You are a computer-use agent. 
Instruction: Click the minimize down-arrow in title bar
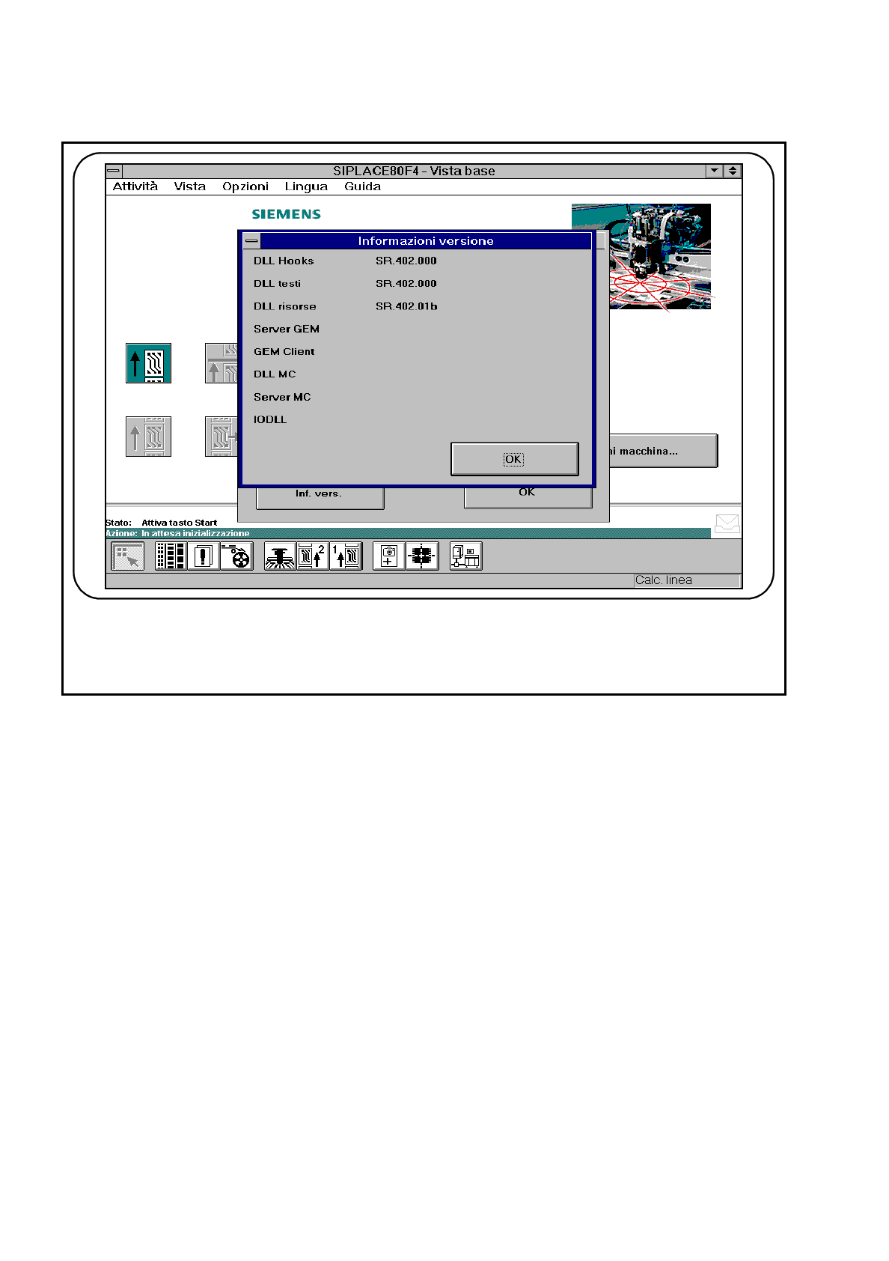point(715,171)
